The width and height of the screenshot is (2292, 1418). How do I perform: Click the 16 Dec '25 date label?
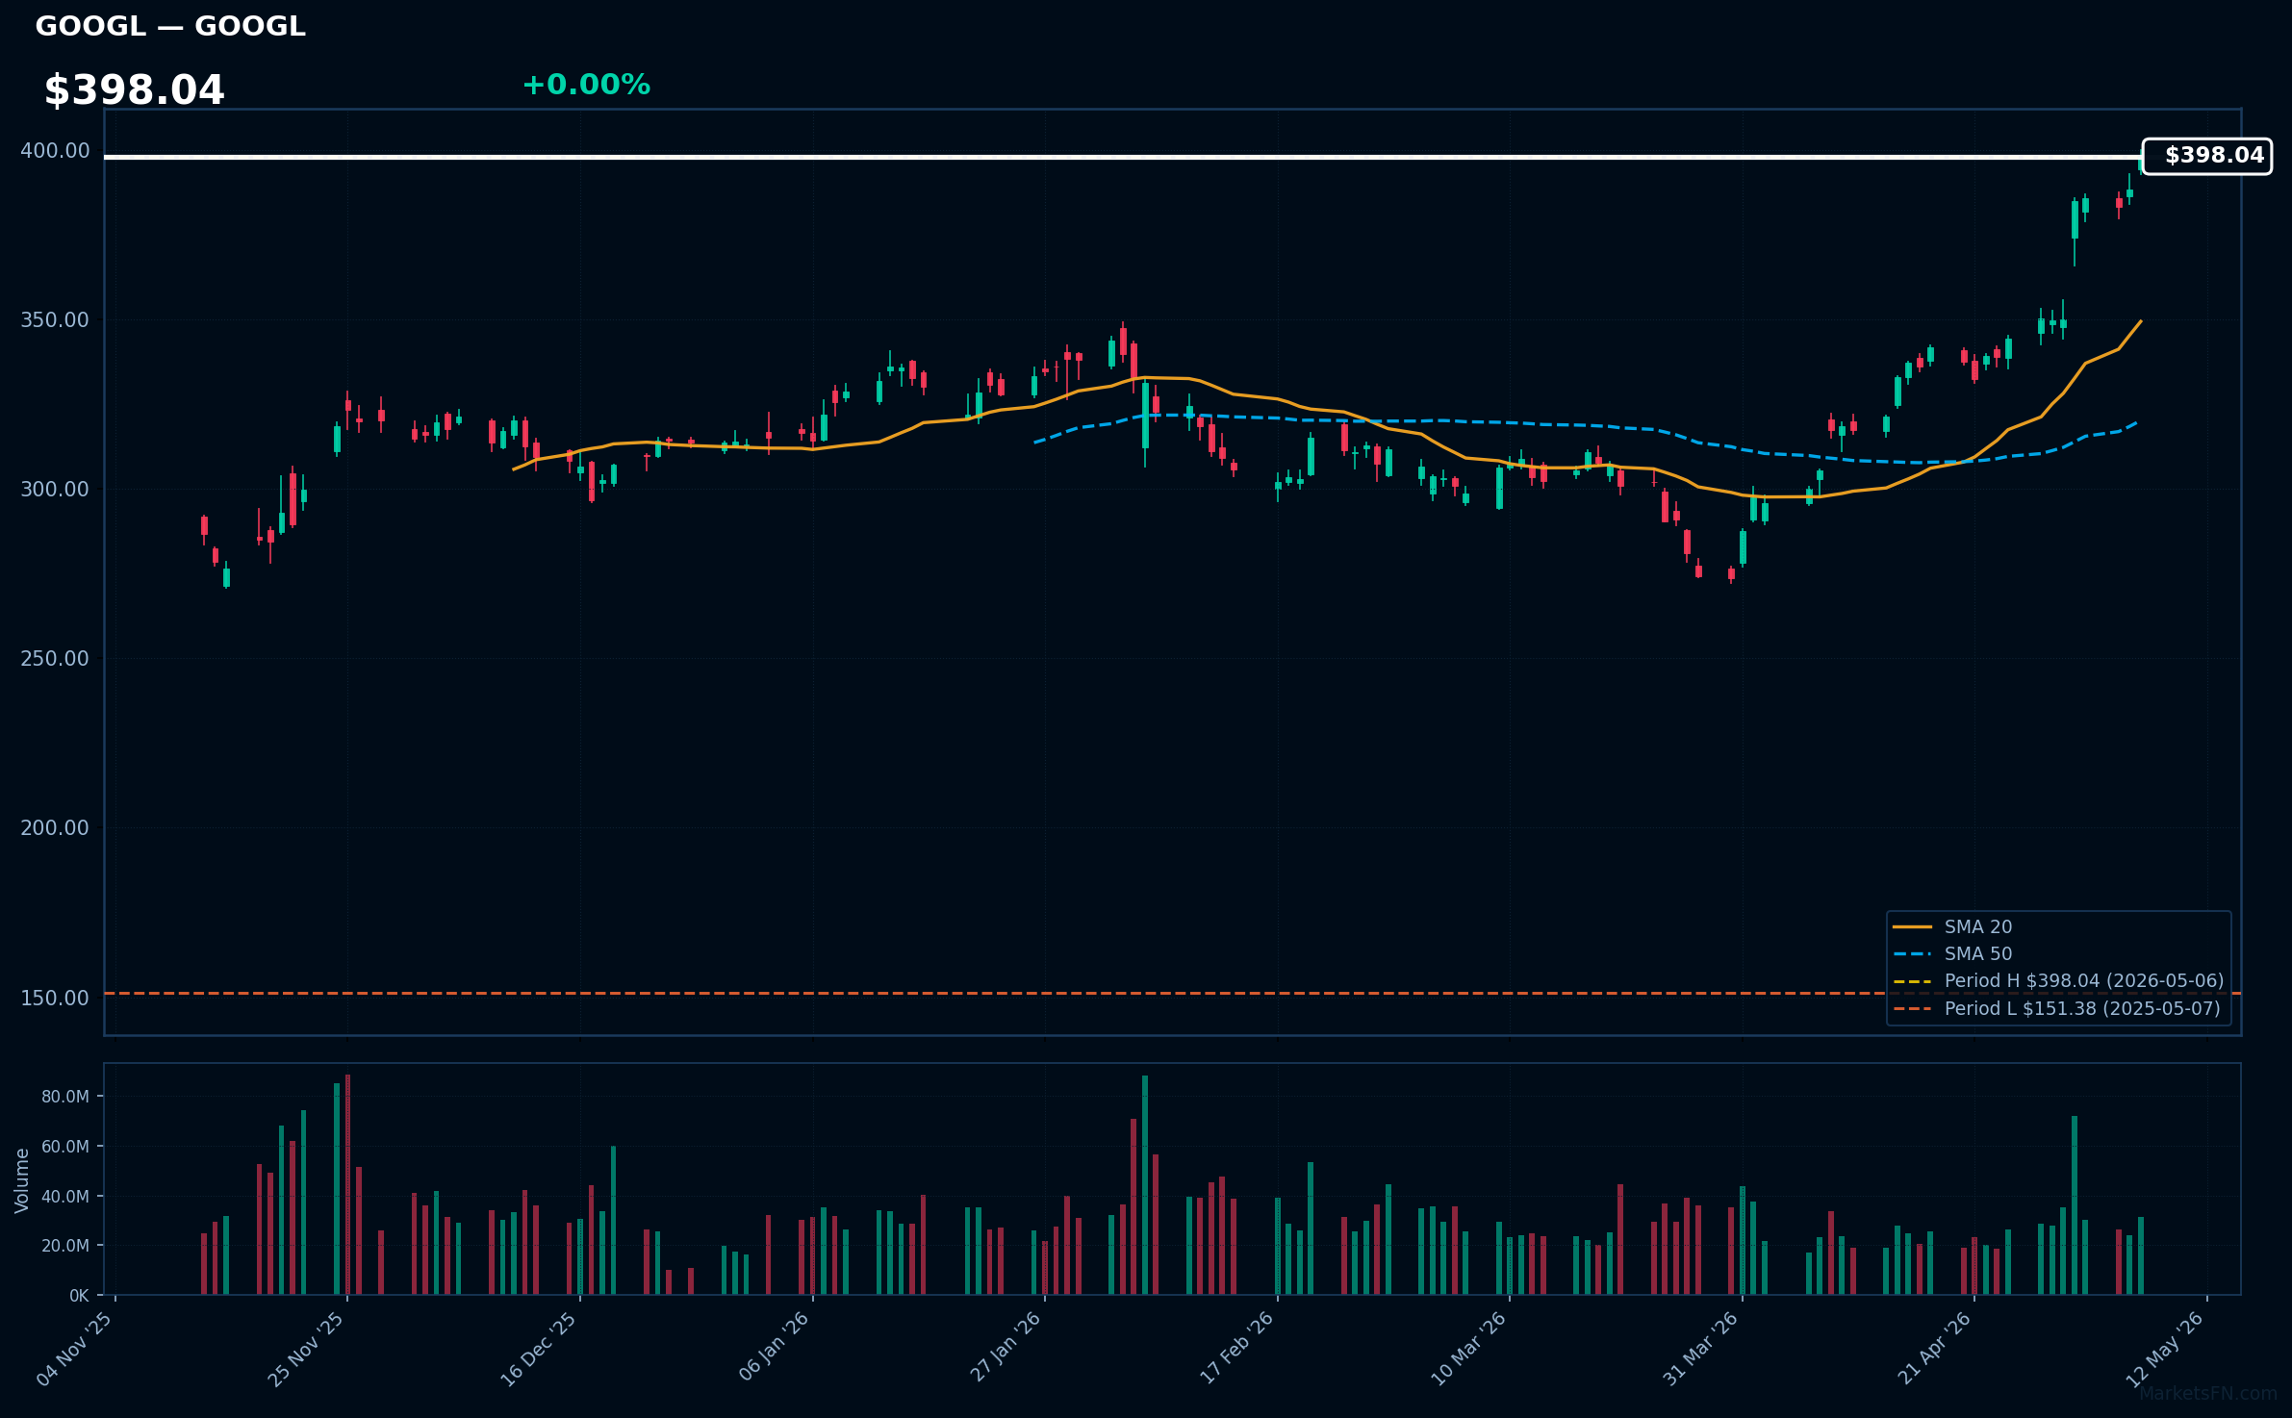(x=539, y=1349)
